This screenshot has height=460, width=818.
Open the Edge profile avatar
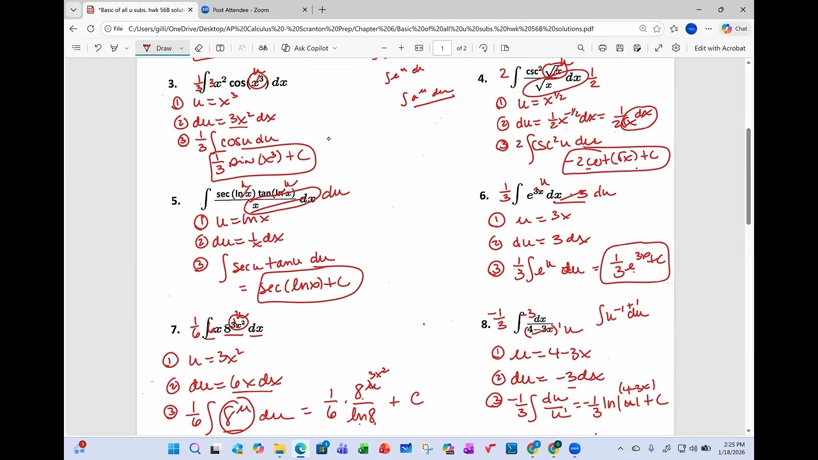[691, 29]
